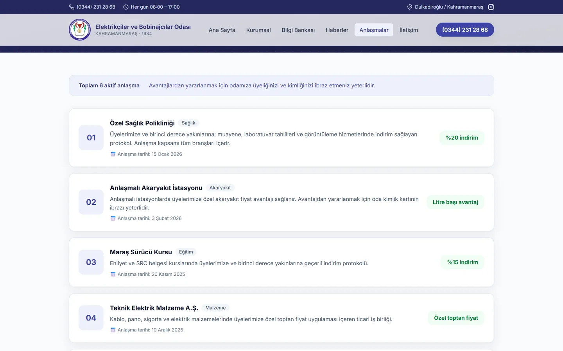This screenshot has height=351, width=563.
Task: Open the İletişim page
Action: point(409,30)
